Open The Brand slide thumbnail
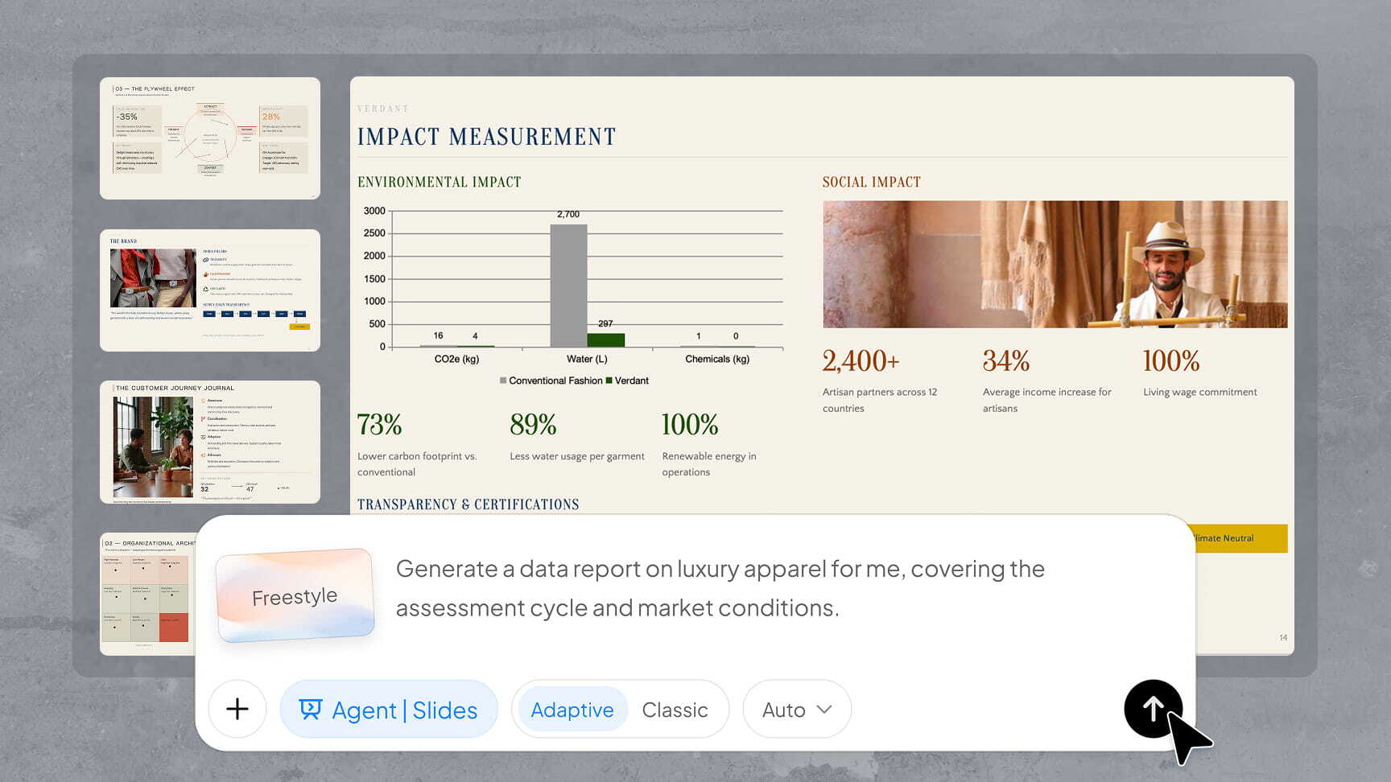Image resolution: width=1391 pixels, height=782 pixels. click(210, 290)
